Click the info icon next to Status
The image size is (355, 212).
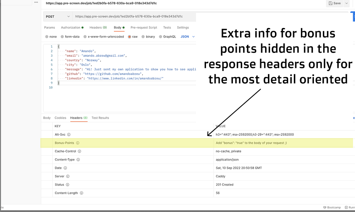68,185
